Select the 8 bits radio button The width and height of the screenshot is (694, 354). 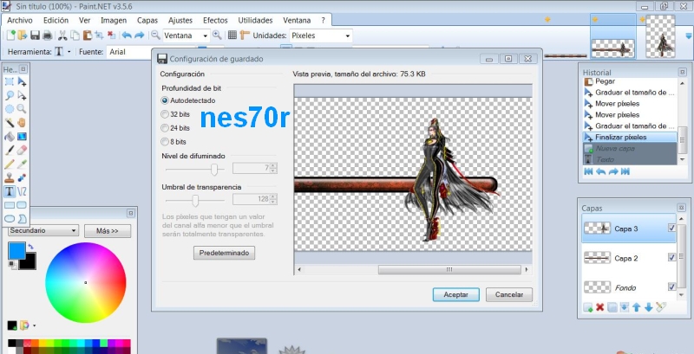click(x=165, y=142)
